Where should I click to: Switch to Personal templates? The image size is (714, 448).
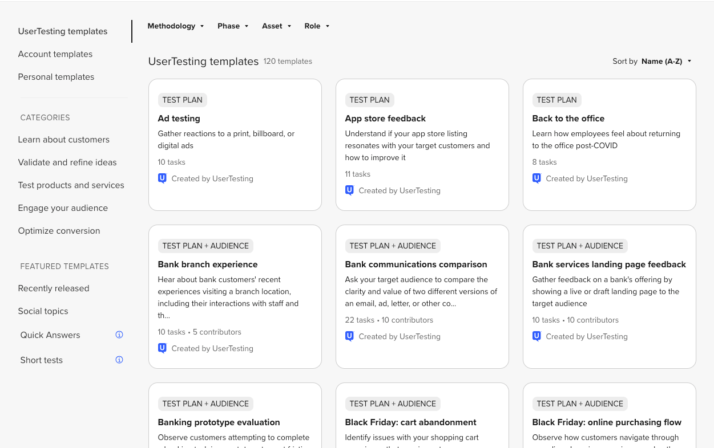click(56, 77)
